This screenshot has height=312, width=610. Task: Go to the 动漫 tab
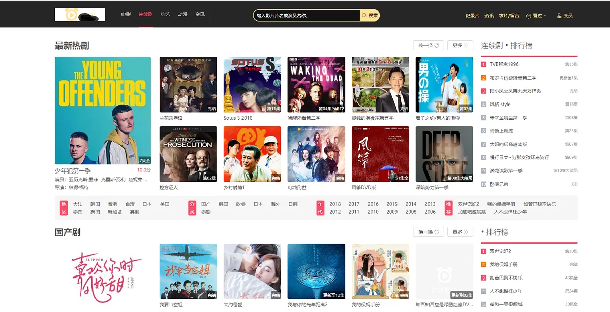tap(182, 15)
